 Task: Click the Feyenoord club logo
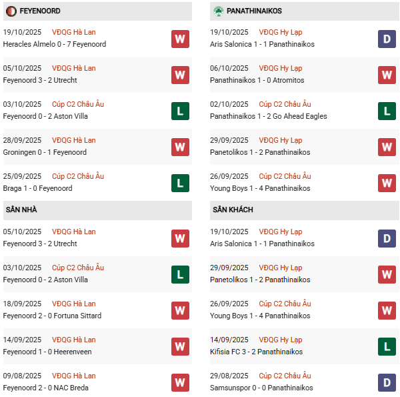(x=11, y=11)
